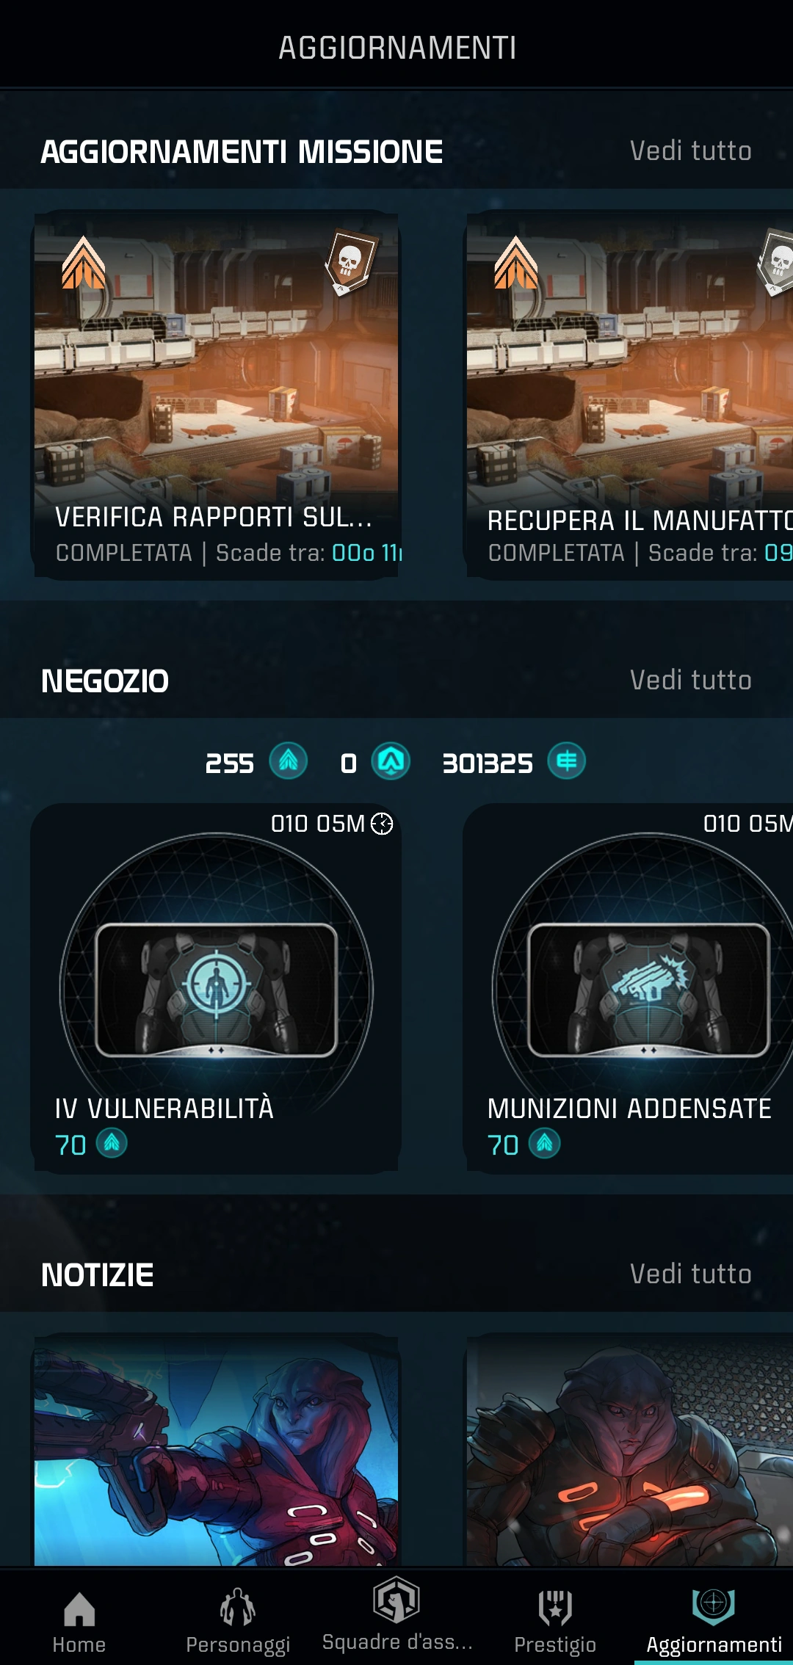Viewport: 793px width, 1665px height.
Task: Open Vedi tutto for Negozio
Action: coord(690,681)
